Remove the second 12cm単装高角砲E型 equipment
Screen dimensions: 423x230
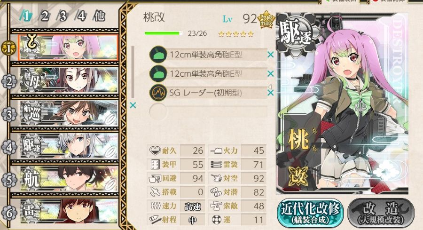270,74
